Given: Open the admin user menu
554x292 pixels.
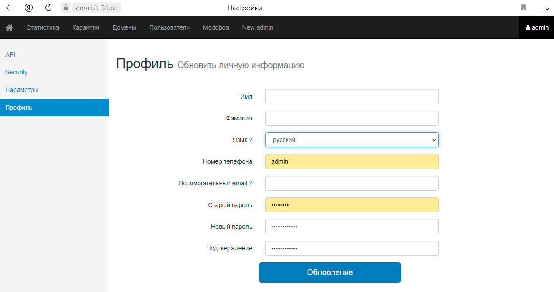Looking at the screenshot, I should [x=537, y=27].
